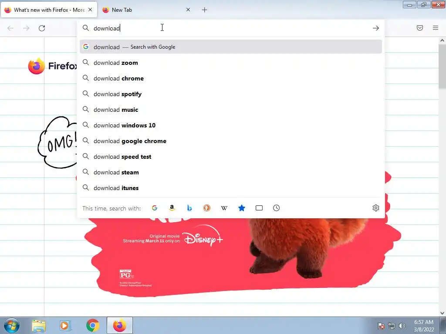Image resolution: width=446 pixels, height=334 pixels.
Task: Pick the "download music" suggestion
Action: [231, 110]
